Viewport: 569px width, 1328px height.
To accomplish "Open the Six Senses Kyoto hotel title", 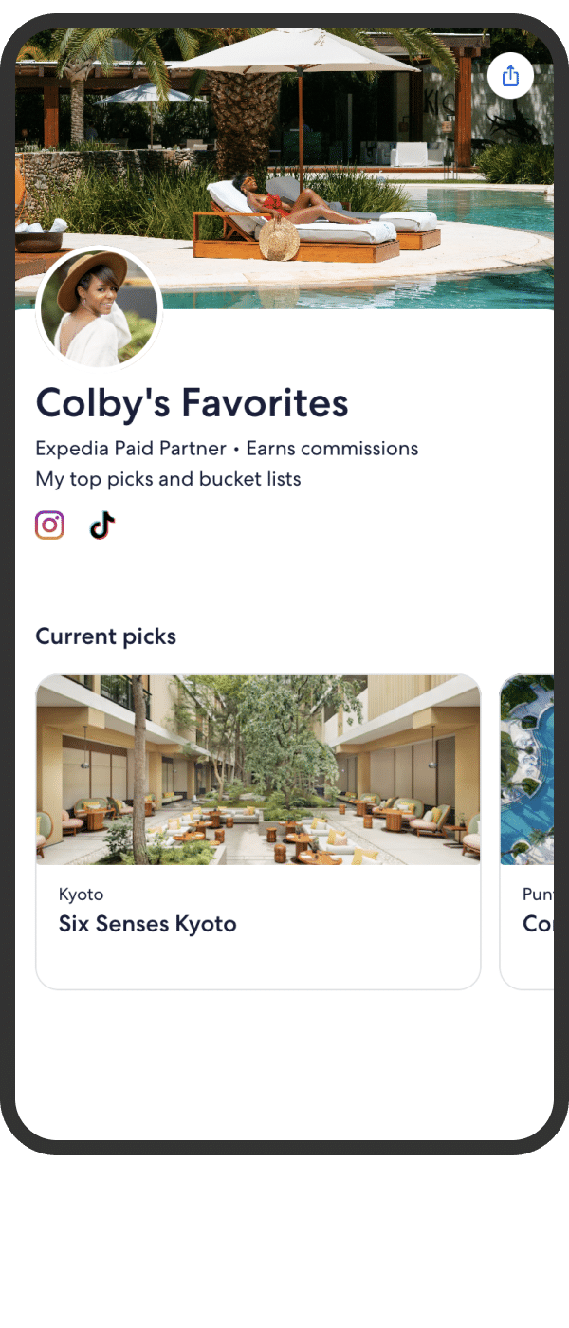I will click(x=147, y=924).
